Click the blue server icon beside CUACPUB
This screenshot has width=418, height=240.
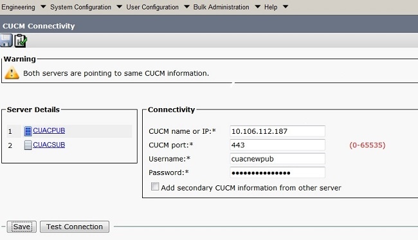coord(28,131)
